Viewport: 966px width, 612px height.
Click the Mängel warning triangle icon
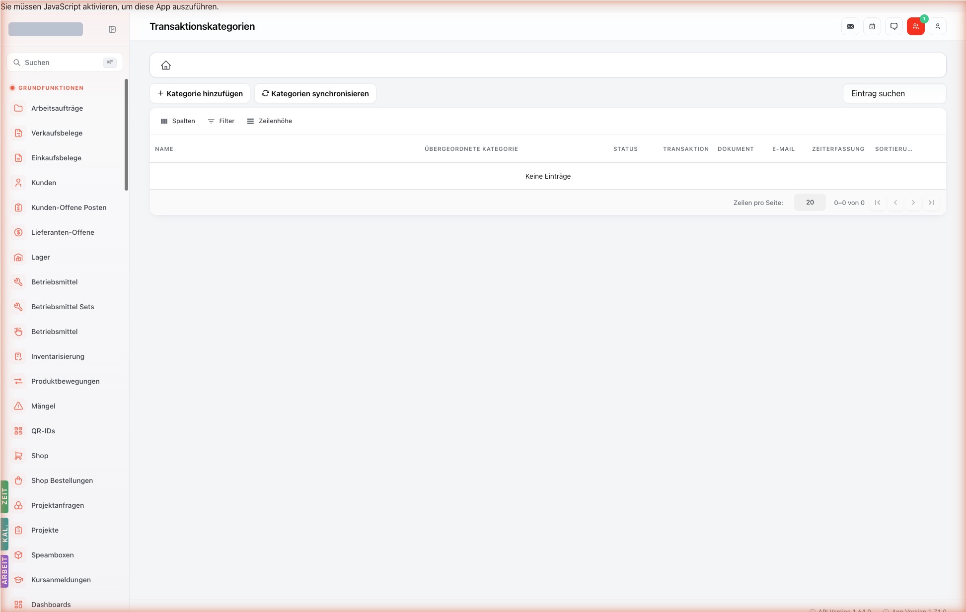coord(18,406)
